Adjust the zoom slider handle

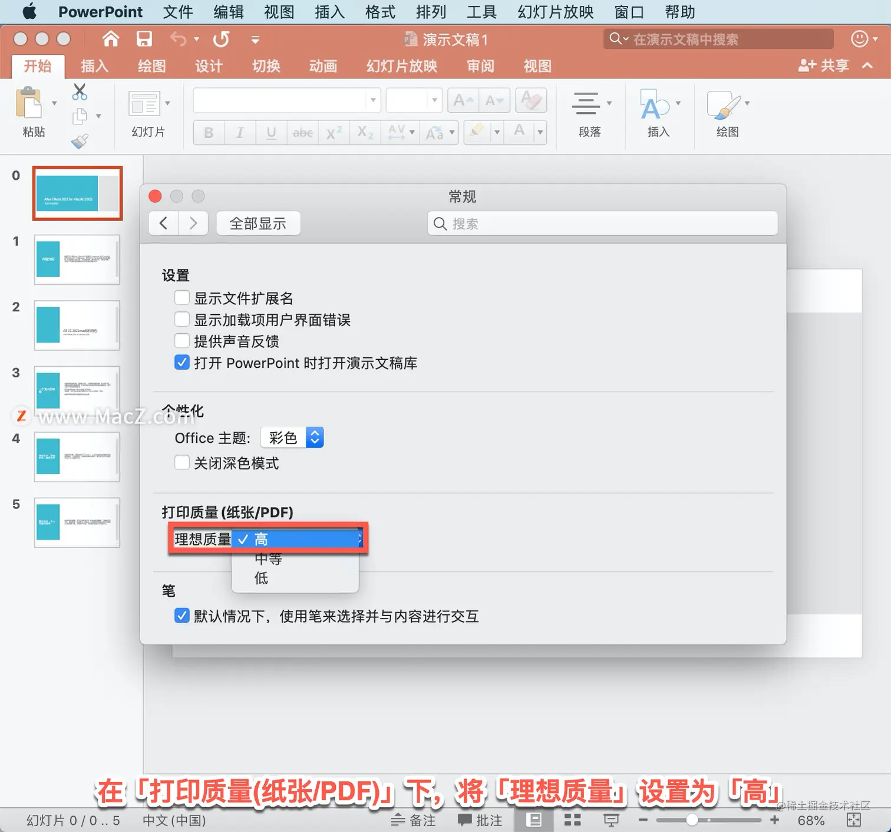[x=692, y=820]
